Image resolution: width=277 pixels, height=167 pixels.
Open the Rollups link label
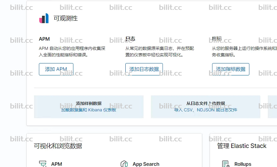coord(243,164)
